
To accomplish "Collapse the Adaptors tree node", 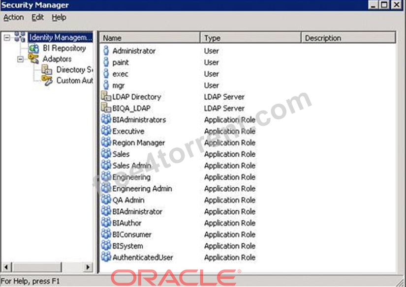I will (21, 59).
